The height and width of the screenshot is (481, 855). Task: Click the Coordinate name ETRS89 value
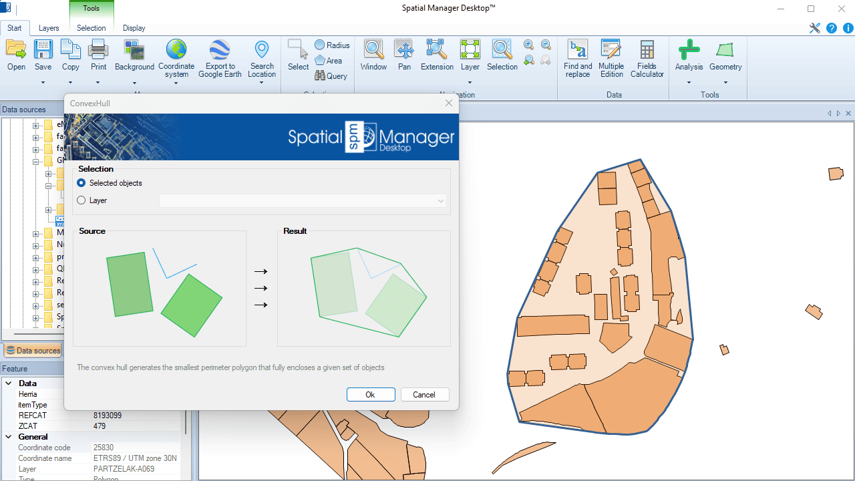[136, 458]
